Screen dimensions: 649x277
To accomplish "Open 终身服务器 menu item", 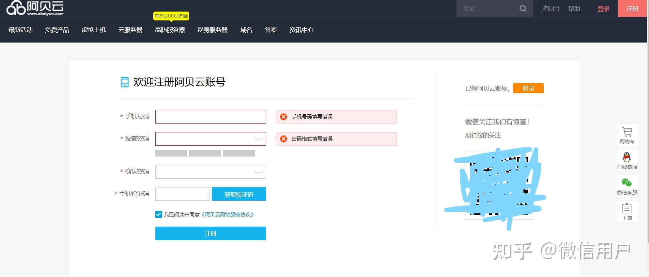I will 213,30.
